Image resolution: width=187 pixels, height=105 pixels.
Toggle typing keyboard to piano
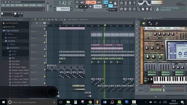(x=106, y=2)
